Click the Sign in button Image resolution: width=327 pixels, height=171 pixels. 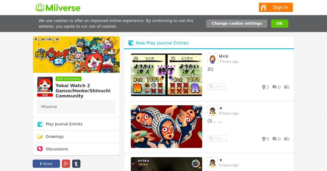point(276,7)
